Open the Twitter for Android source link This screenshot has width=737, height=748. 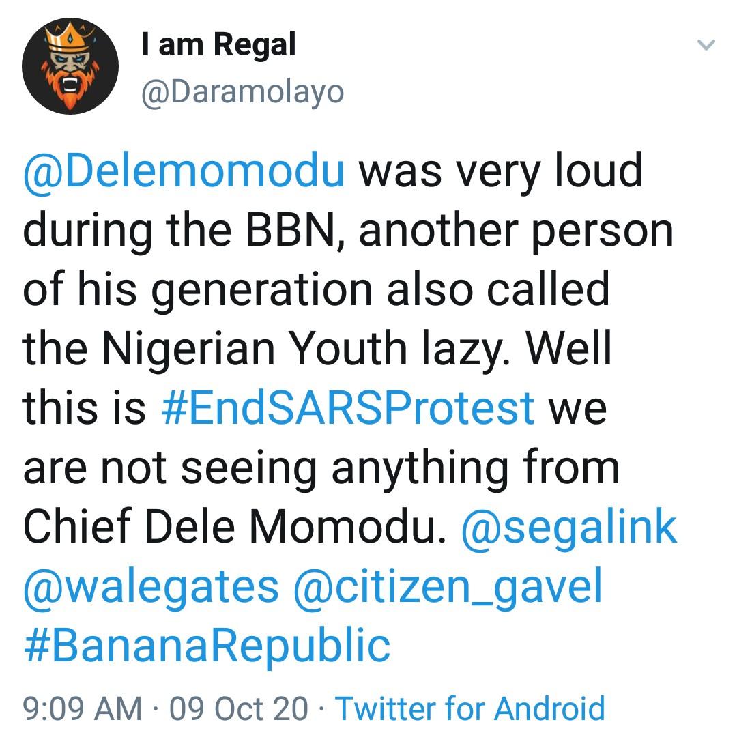[470, 708]
